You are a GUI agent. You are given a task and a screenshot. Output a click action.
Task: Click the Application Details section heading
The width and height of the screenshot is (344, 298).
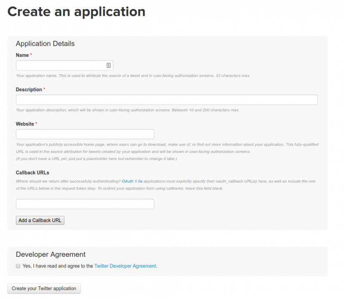pos(45,44)
